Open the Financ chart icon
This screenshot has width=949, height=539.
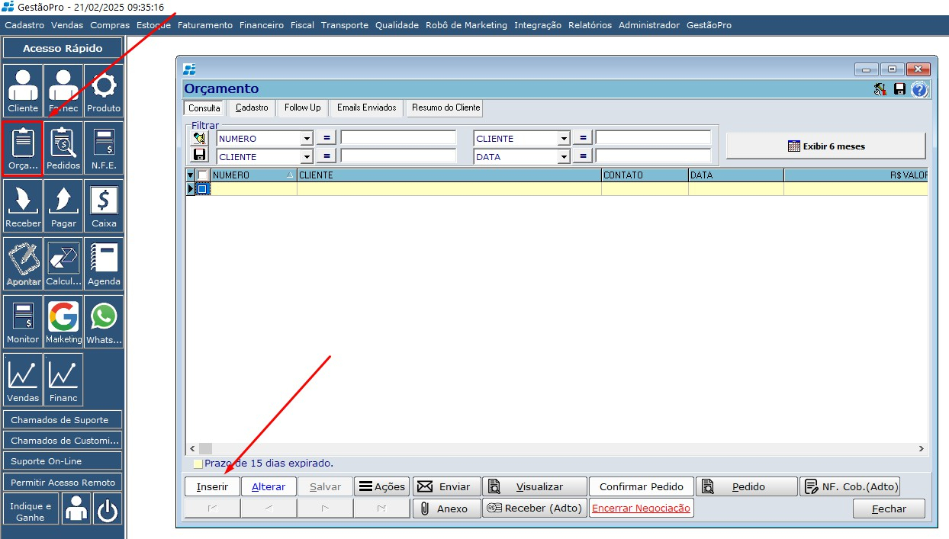(x=63, y=380)
